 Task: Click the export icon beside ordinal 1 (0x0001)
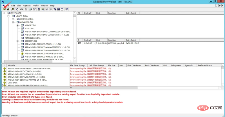coord(79,43)
